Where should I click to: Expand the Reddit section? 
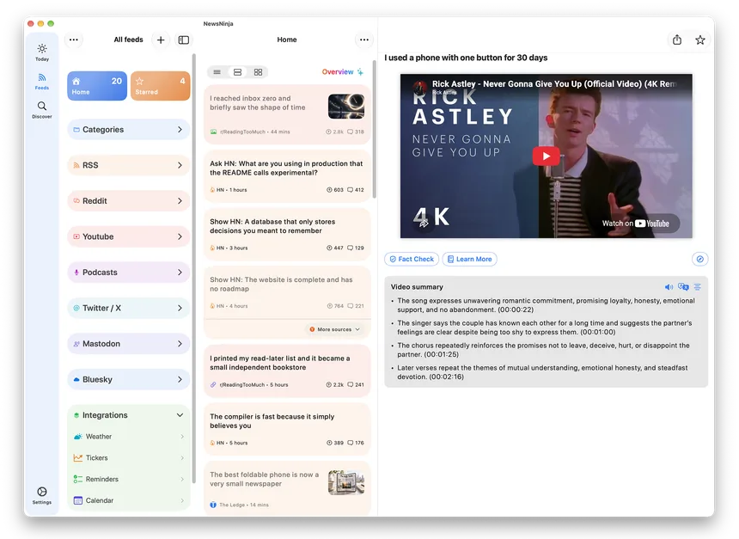tap(129, 201)
